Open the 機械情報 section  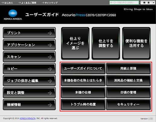[29, 105]
